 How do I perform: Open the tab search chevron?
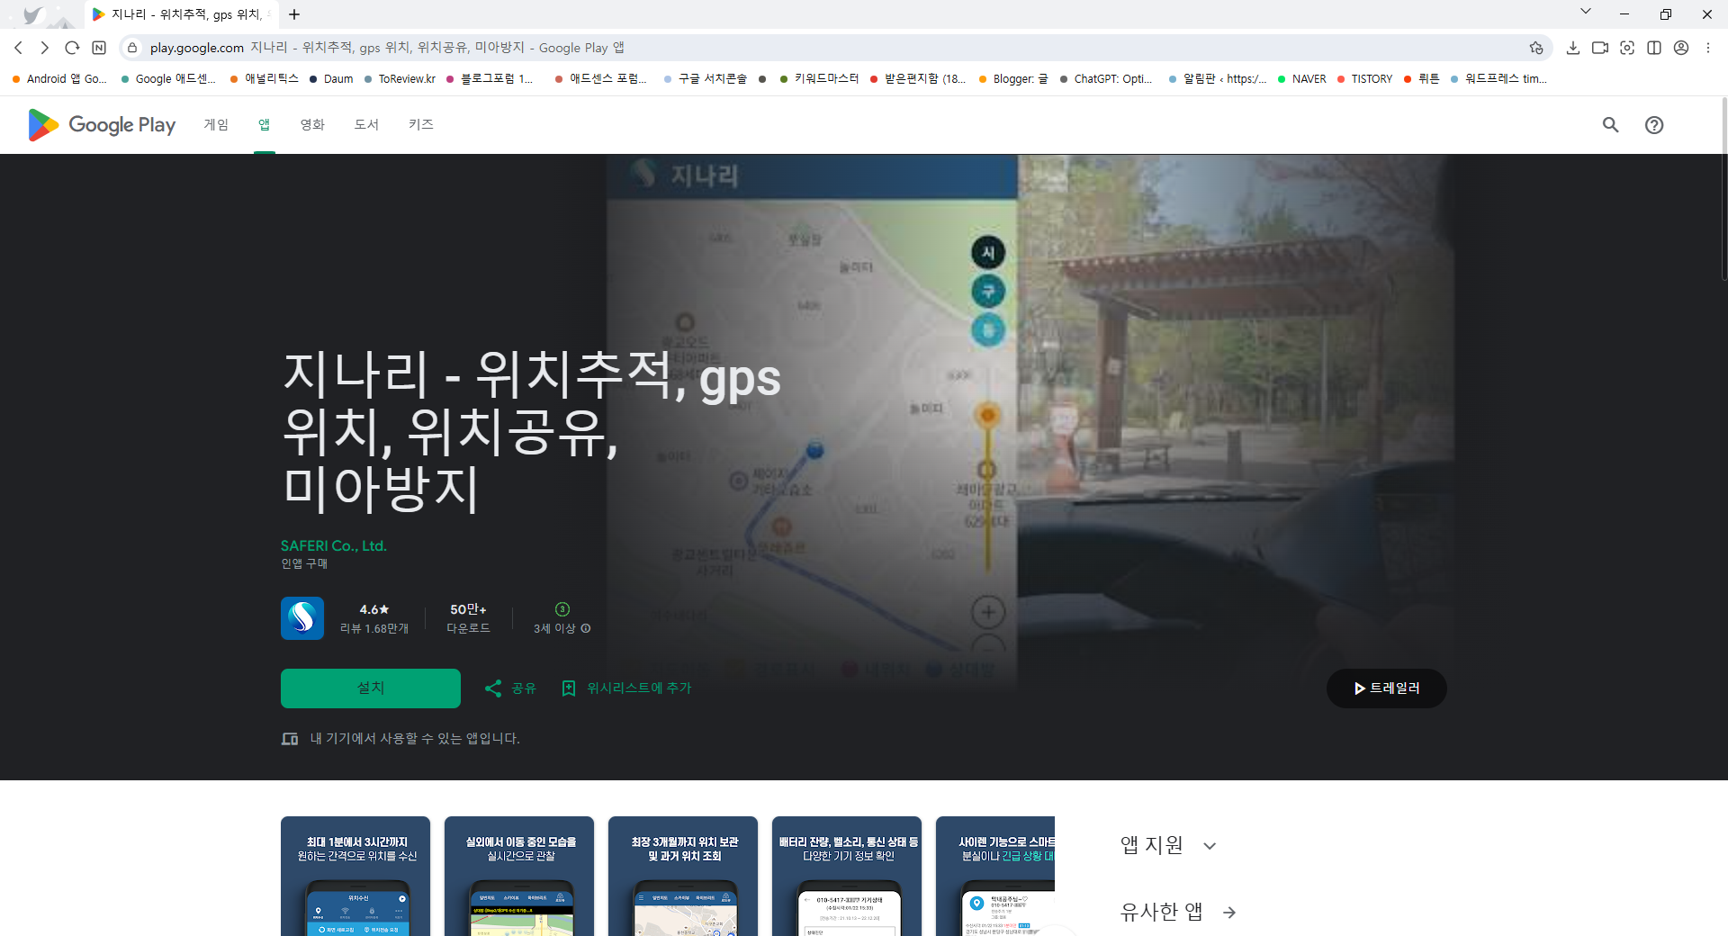1585,12
